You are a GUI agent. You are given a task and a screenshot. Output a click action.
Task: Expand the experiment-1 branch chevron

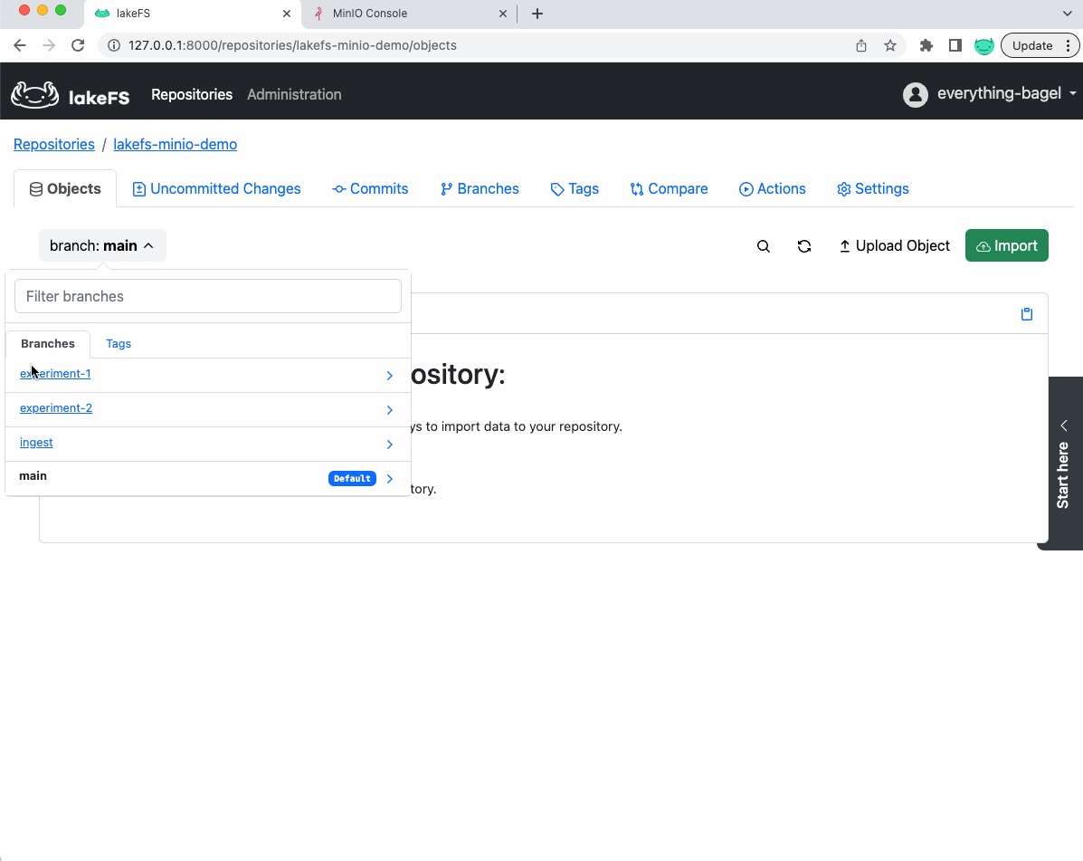point(390,376)
